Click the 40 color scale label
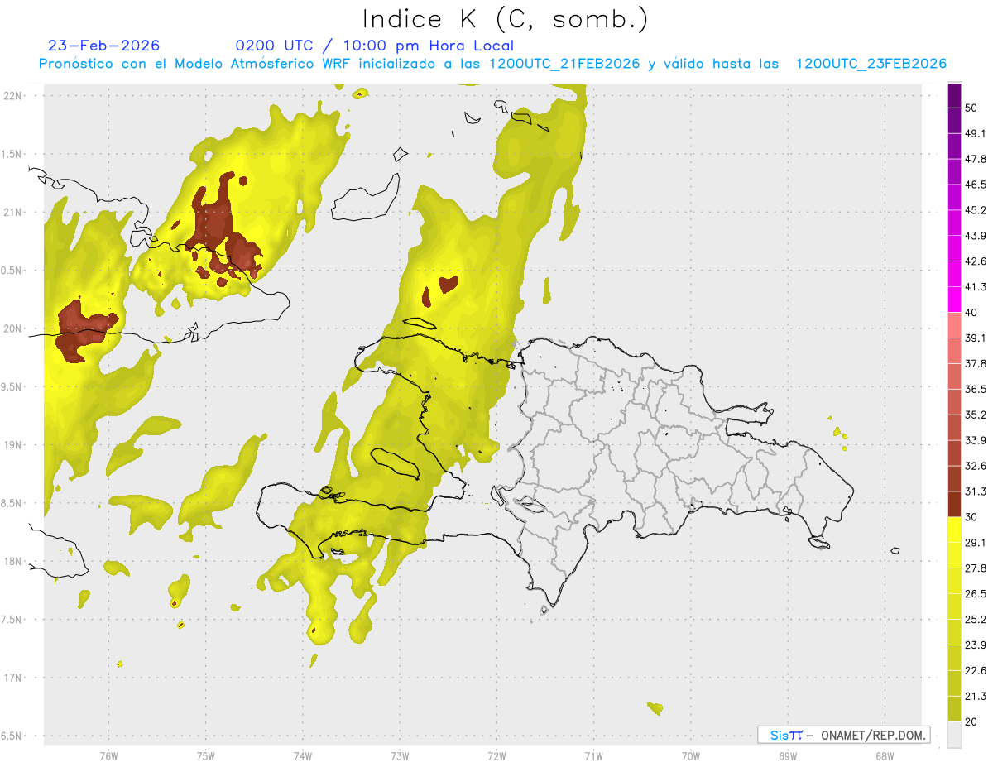The height and width of the screenshot is (767, 993). click(x=971, y=313)
